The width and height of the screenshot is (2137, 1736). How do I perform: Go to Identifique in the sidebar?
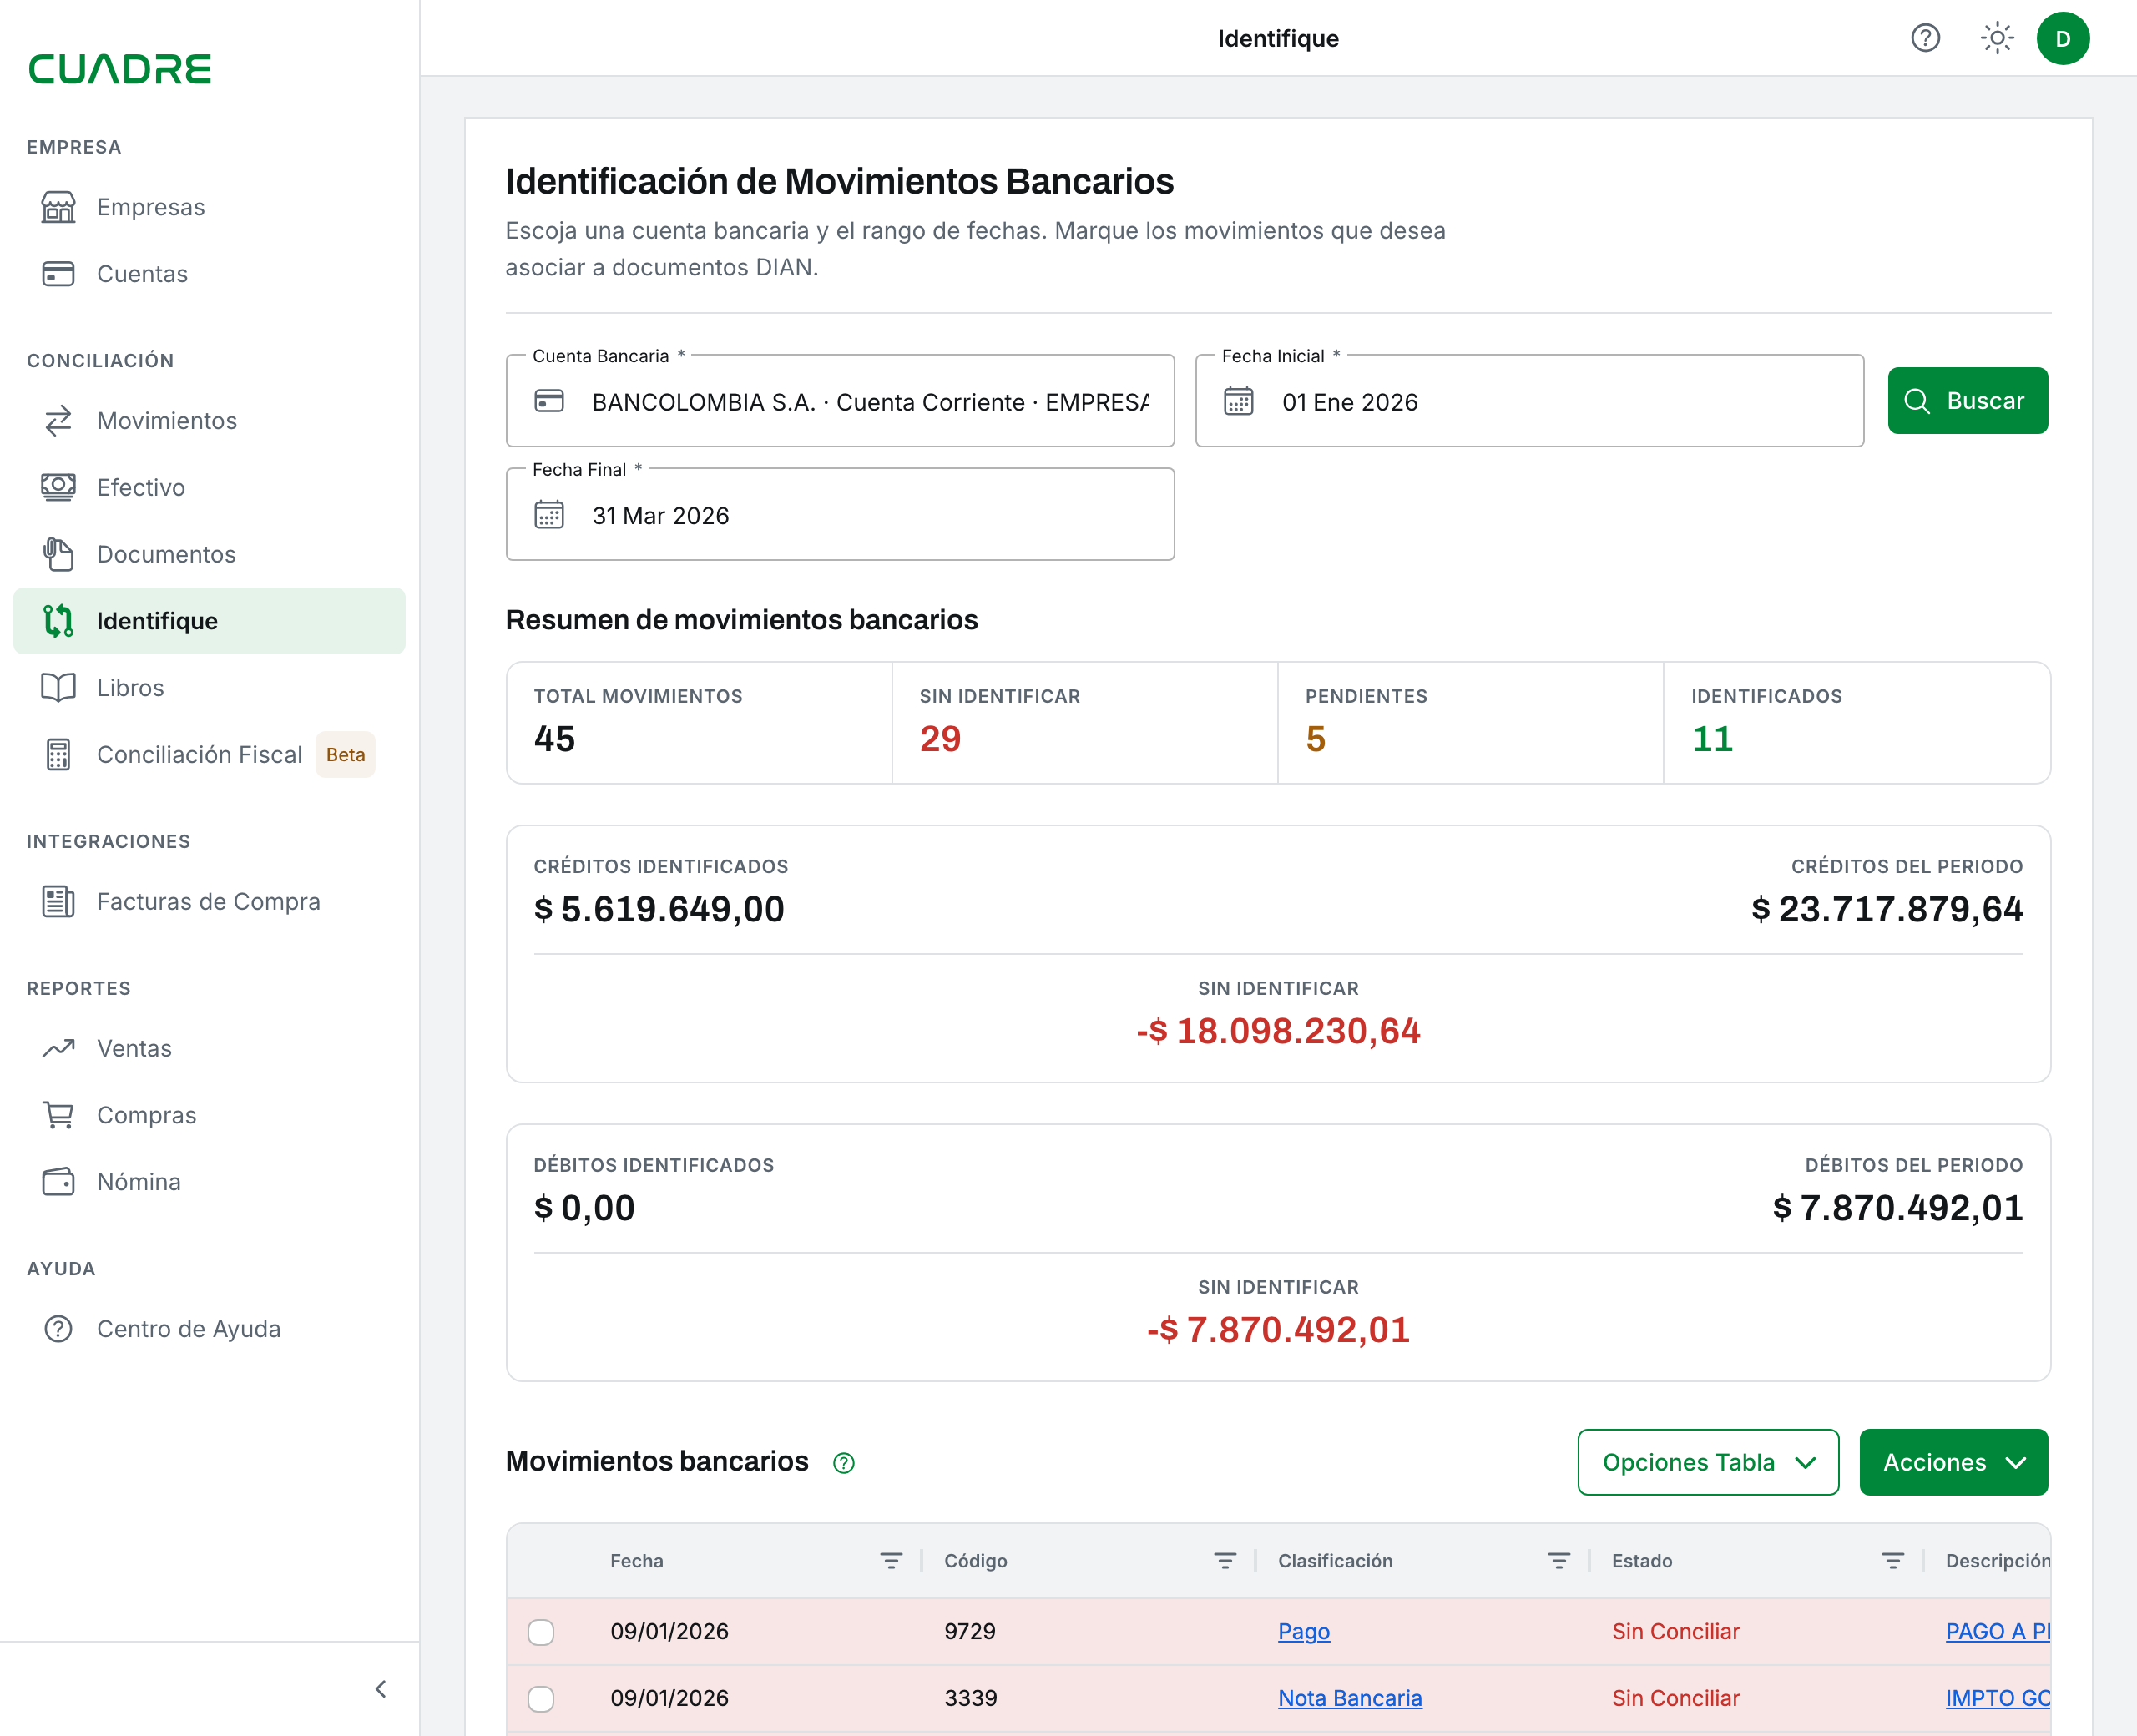click(209, 621)
